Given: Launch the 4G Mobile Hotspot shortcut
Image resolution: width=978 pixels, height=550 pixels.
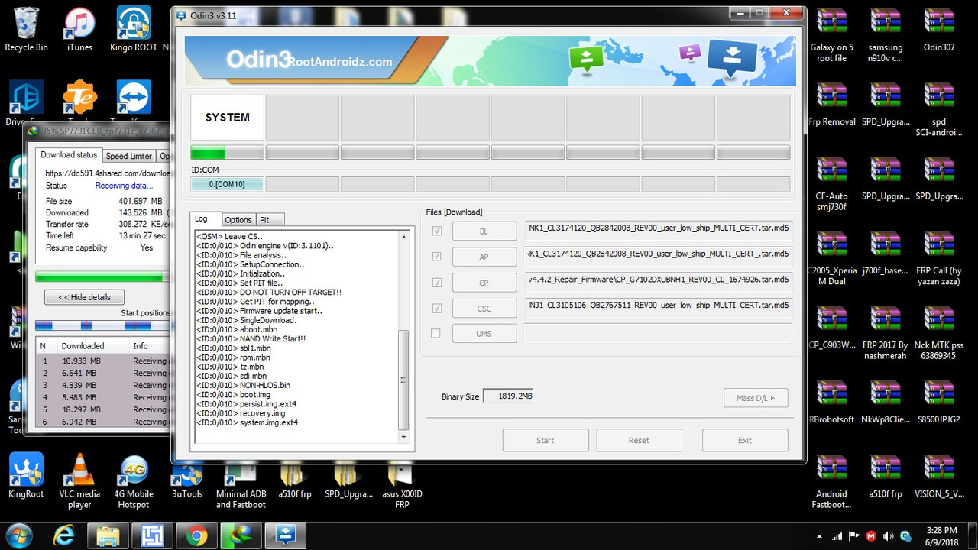Looking at the screenshot, I should [134, 481].
